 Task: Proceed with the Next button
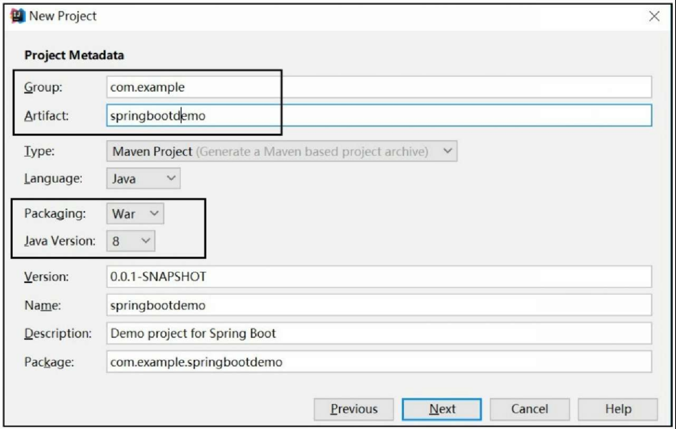442,409
